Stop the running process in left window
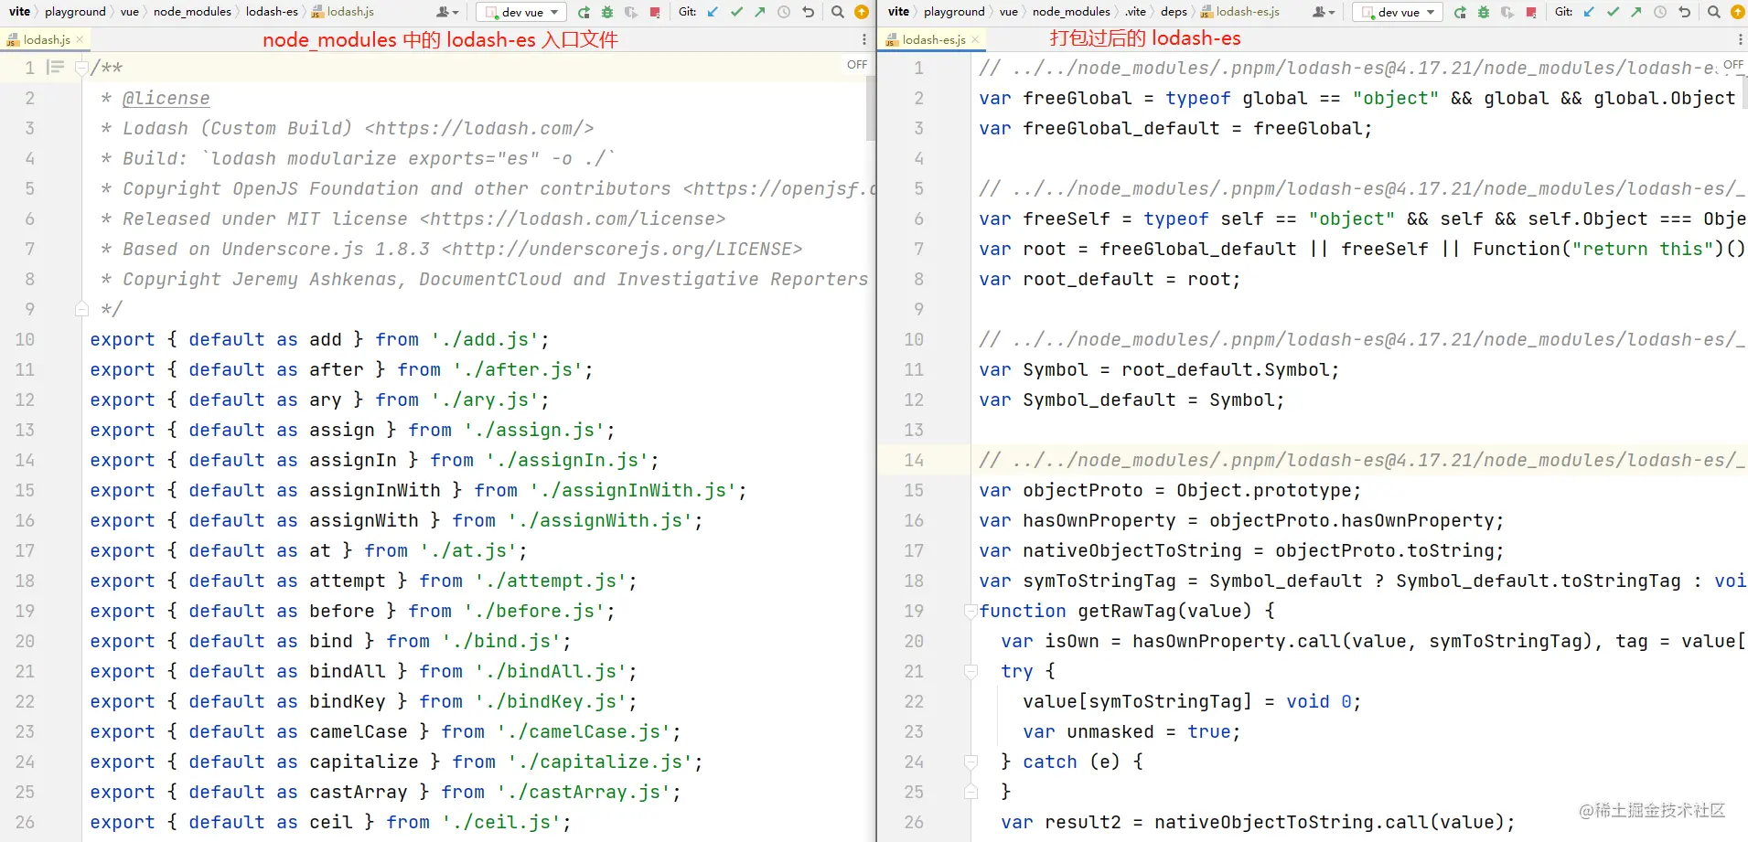Screen dimensions: 1748x842 click(x=655, y=12)
